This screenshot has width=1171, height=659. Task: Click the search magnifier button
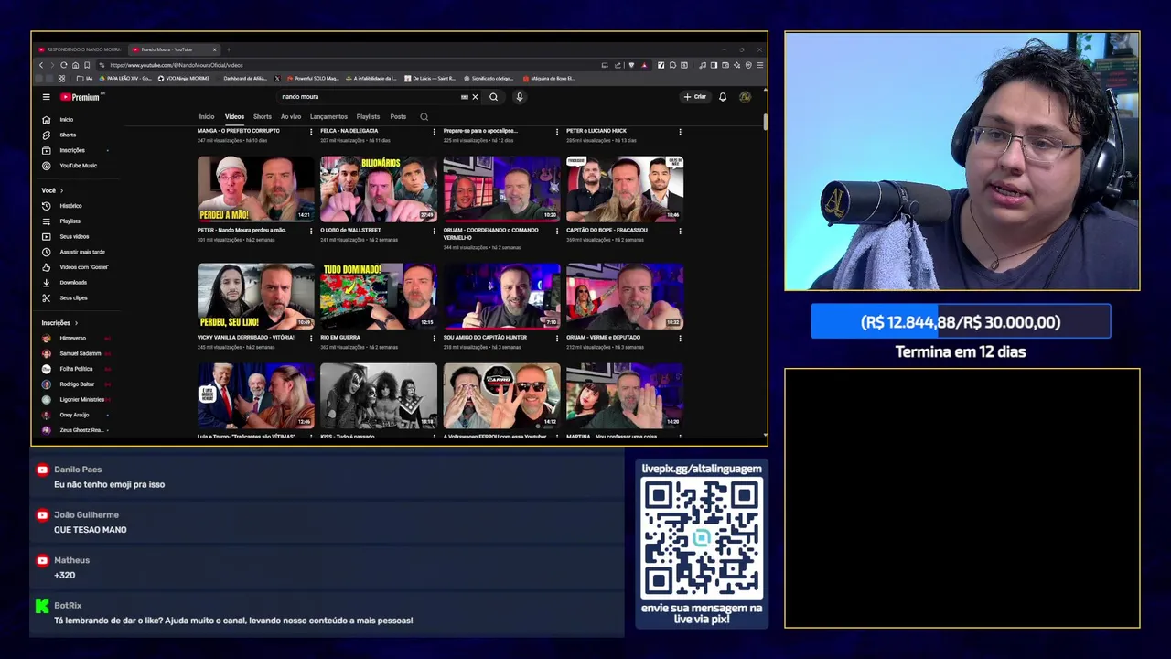494,97
